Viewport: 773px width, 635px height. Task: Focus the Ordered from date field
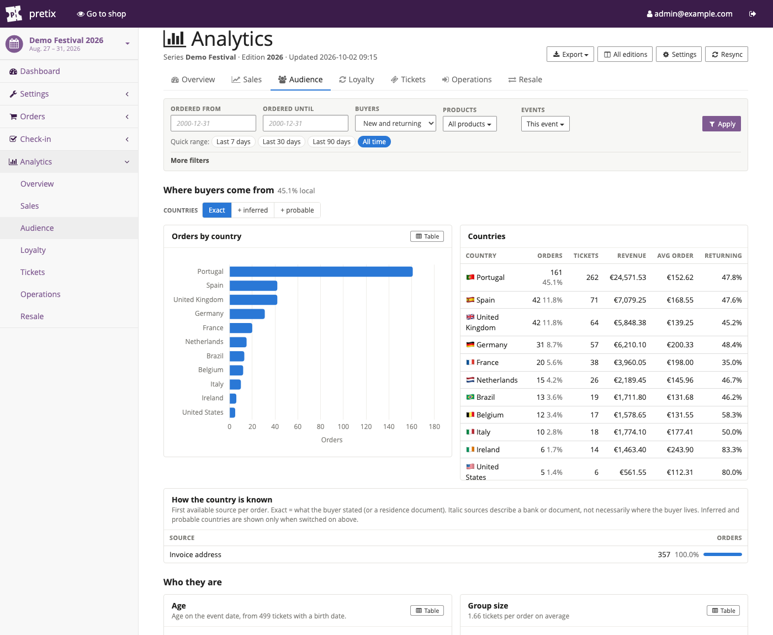point(213,123)
